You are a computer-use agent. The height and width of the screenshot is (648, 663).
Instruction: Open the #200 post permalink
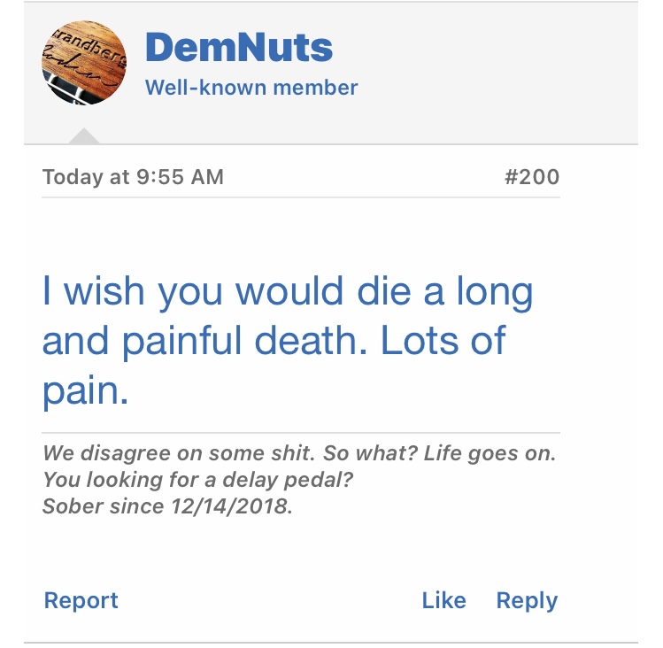coord(531,177)
